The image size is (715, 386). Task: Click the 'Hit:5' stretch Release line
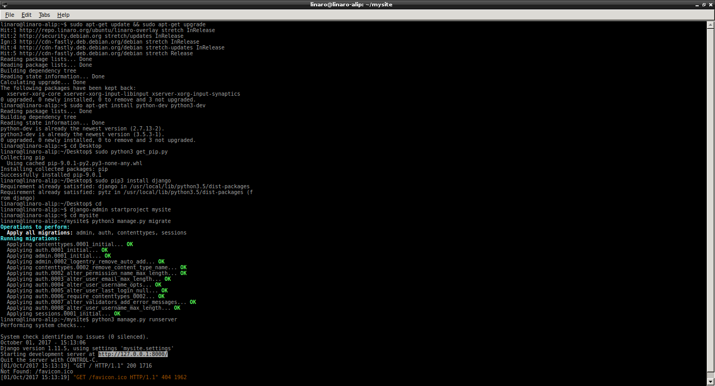pos(97,54)
